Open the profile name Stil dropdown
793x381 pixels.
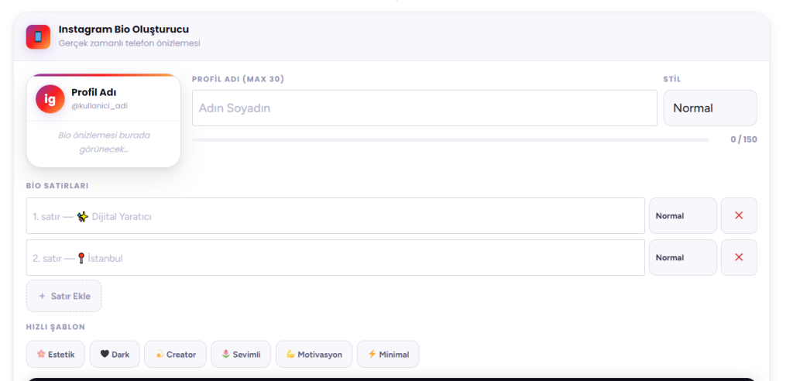(x=710, y=108)
